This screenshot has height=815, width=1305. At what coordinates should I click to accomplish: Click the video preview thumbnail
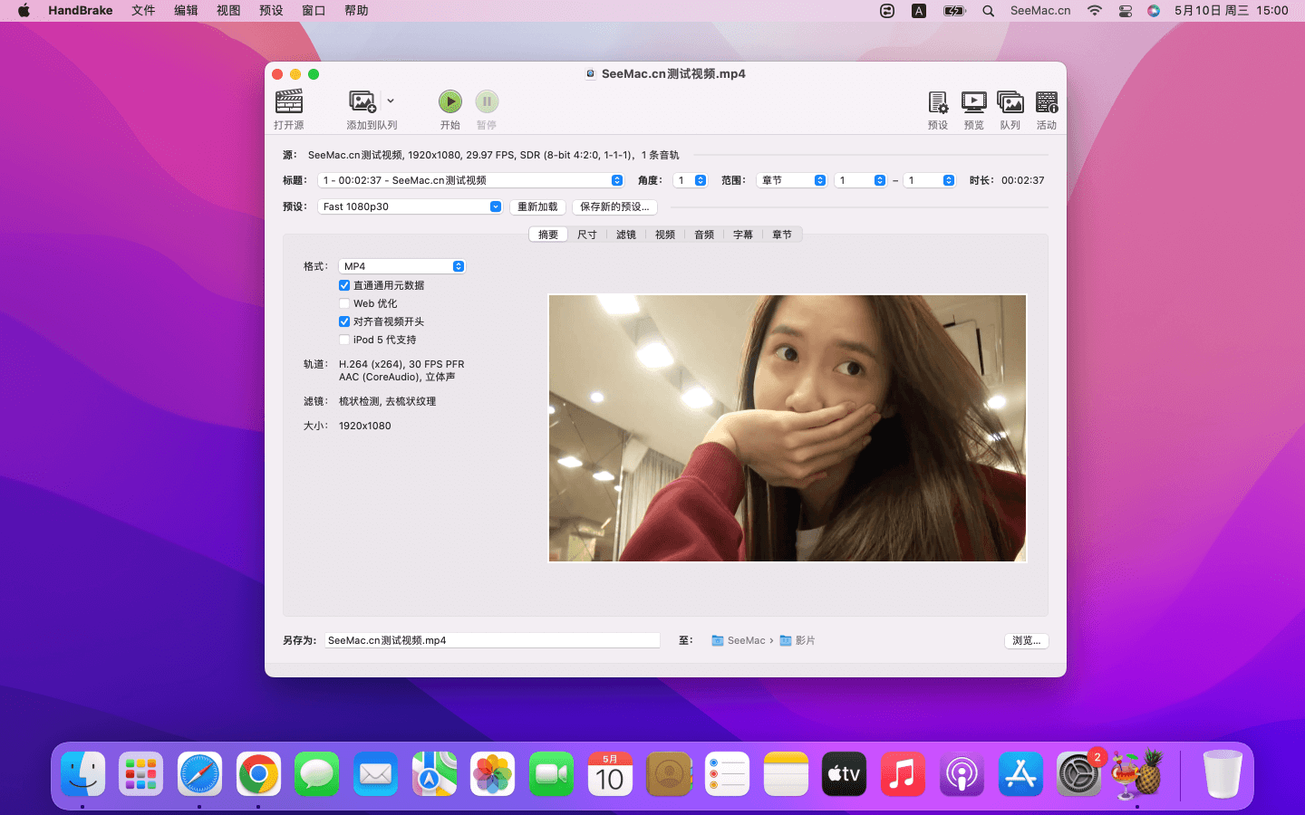click(x=788, y=428)
